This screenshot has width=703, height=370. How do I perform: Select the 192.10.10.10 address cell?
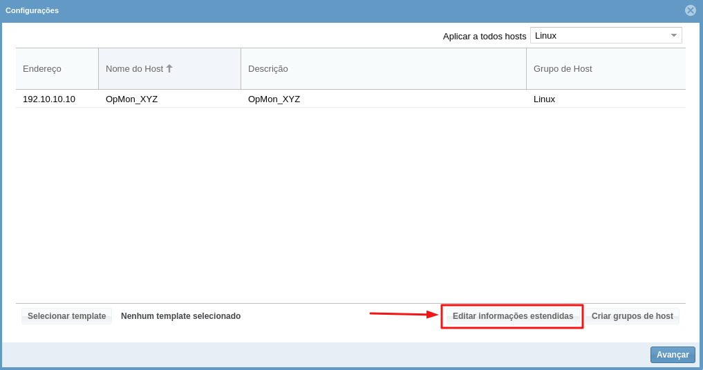(x=49, y=99)
